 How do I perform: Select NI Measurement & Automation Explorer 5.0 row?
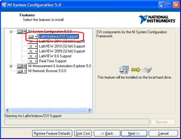click(60, 66)
